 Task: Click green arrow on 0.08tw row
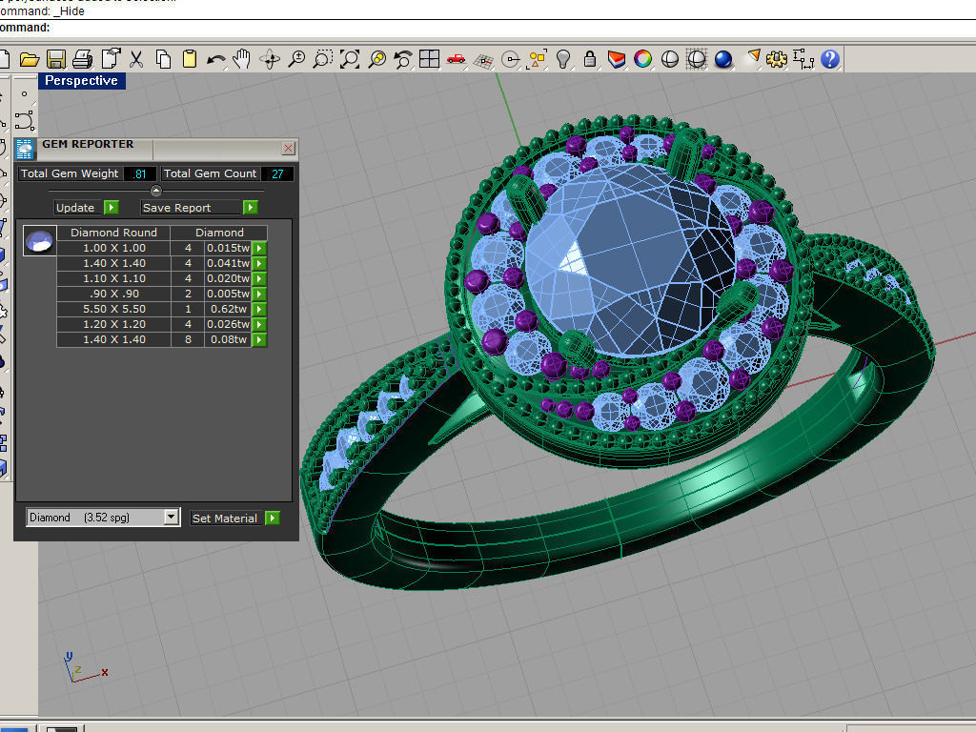click(x=259, y=339)
